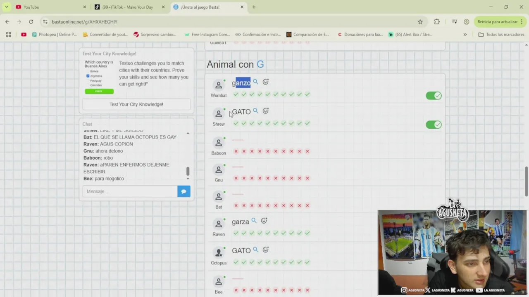Open Photopea bookmark
The width and height of the screenshot is (529, 297).
(x=54, y=35)
